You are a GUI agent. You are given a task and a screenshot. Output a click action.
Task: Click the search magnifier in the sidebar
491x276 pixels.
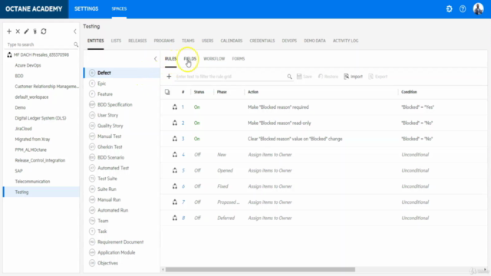[x=76, y=44]
